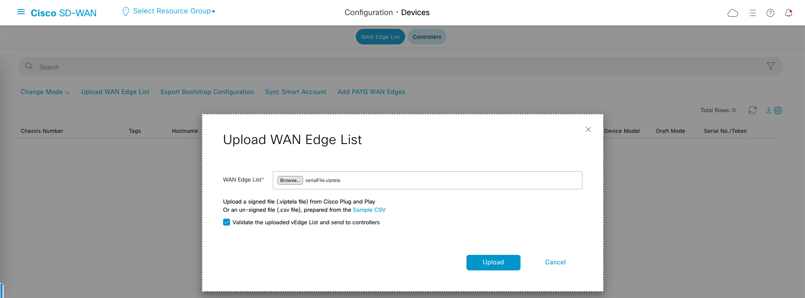805x298 pixels.
Task: Open the hamburger navigation menu
Action: tap(21, 12)
